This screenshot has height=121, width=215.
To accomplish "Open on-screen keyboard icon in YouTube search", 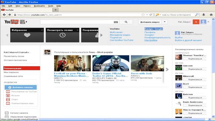I will click(116, 22).
